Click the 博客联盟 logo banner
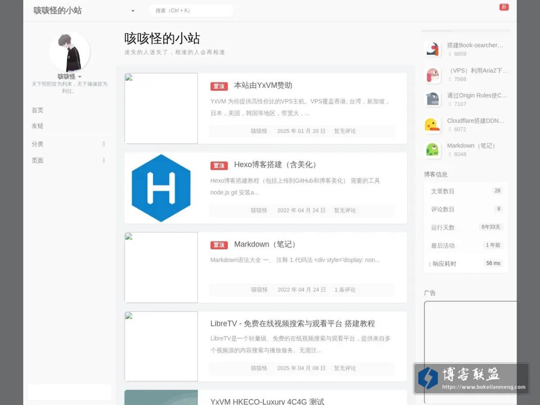The width and height of the screenshot is (540, 405). point(471,378)
